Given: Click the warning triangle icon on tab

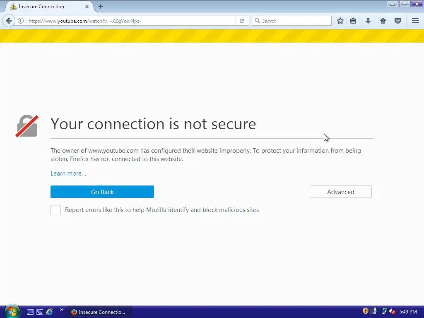Looking at the screenshot, I should pos(13,7).
